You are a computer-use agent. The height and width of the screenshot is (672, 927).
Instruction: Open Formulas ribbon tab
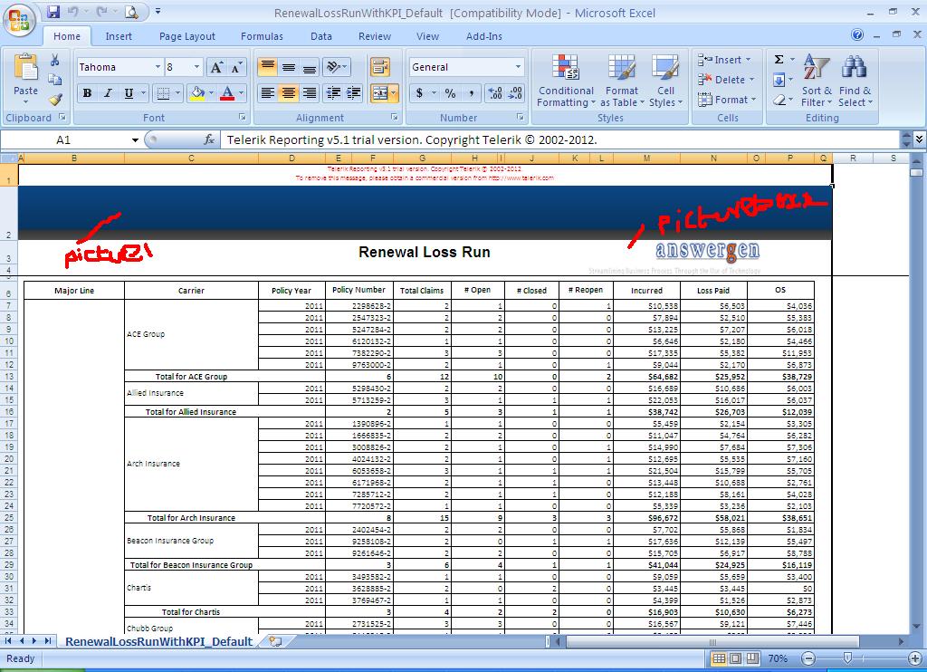[262, 36]
